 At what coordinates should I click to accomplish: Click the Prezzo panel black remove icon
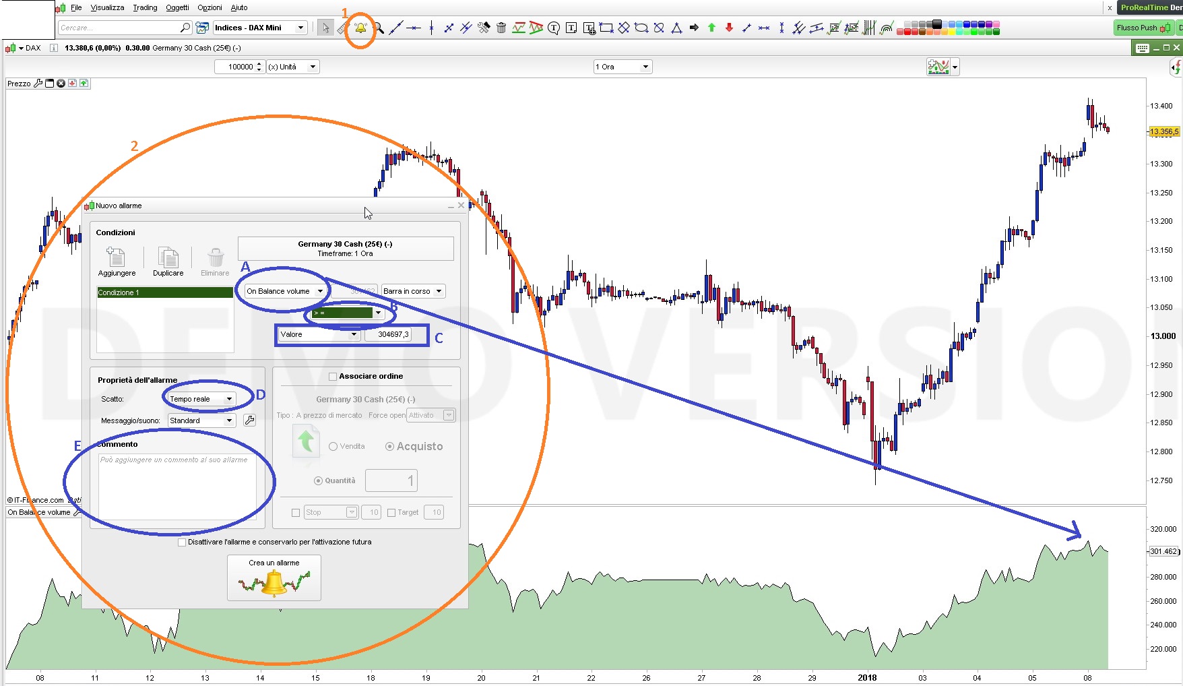[x=61, y=84]
